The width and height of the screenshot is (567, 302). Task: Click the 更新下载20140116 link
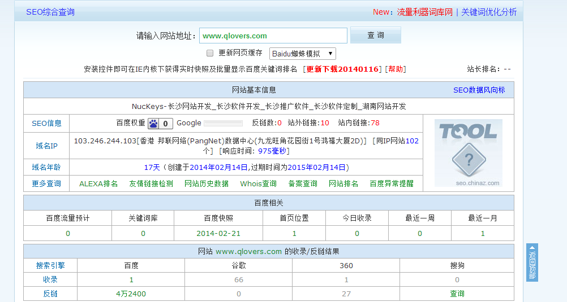pos(342,69)
